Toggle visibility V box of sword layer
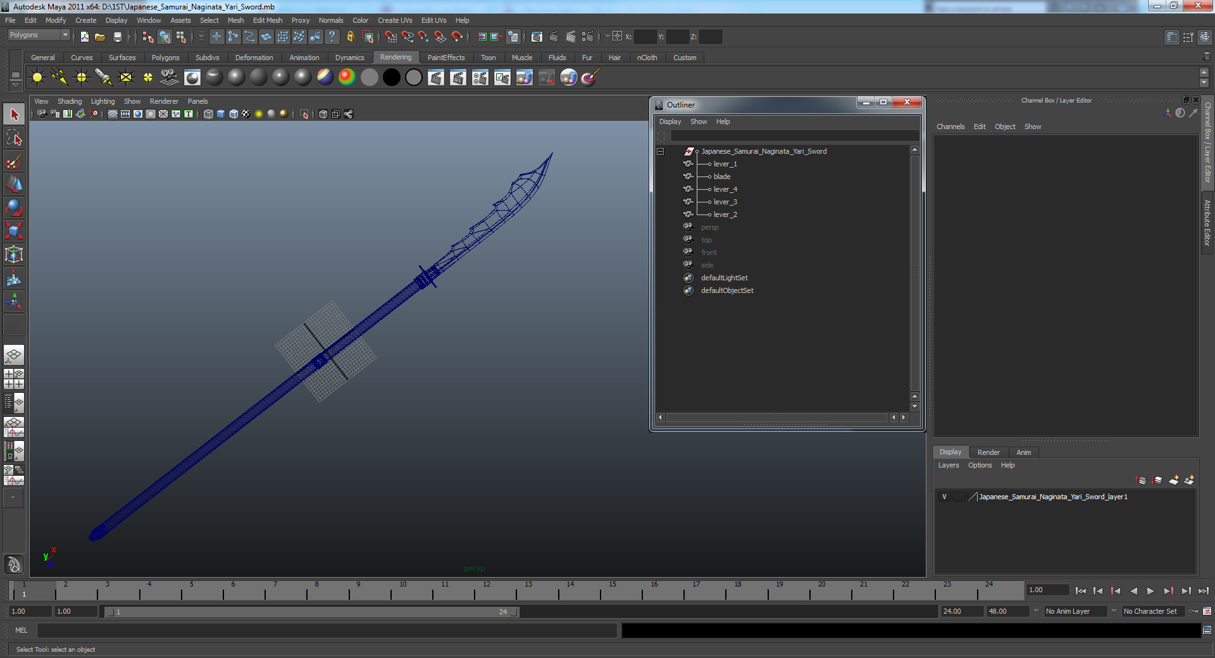 [x=944, y=497]
